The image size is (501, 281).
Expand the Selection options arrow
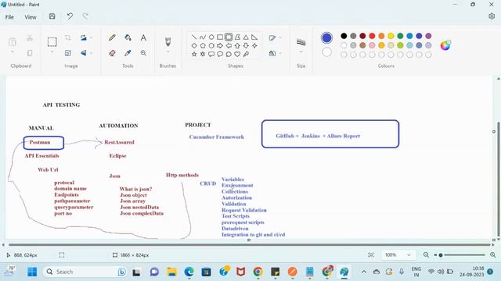(x=52, y=52)
